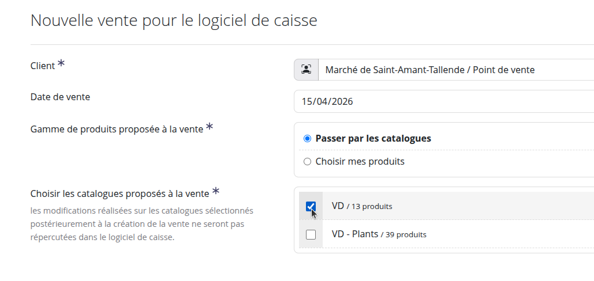The height and width of the screenshot is (281, 594).
Task: Click the asterisk beside Gamme de produits label
Action: (x=210, y=127)
